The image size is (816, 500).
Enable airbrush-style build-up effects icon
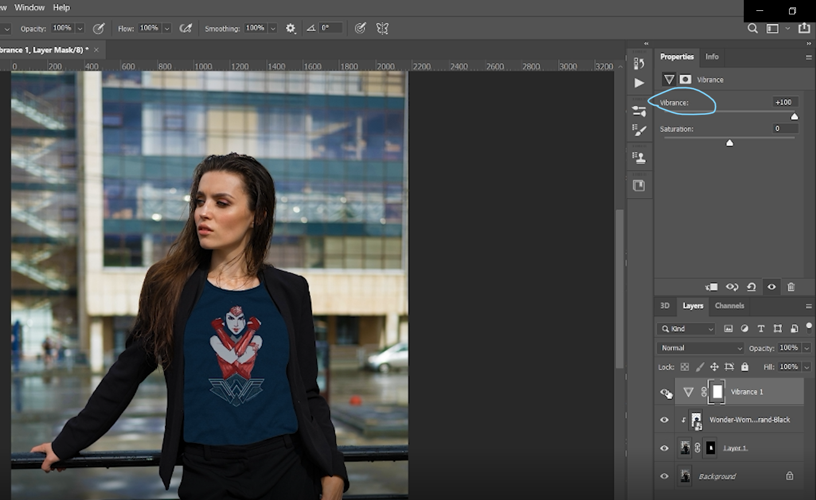[185, 28]
